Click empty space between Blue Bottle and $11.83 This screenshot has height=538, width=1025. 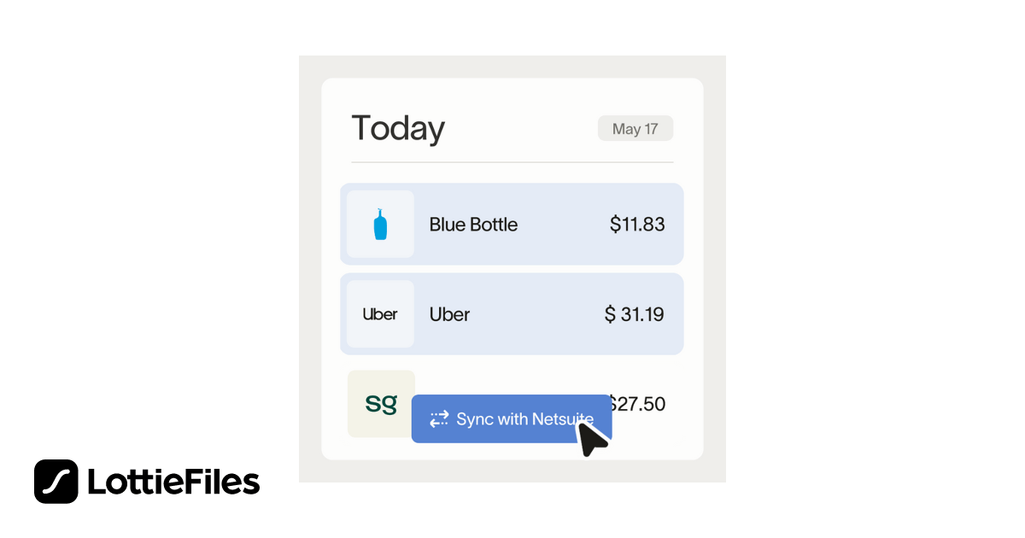pyautogui.click(x=564, y=225)
